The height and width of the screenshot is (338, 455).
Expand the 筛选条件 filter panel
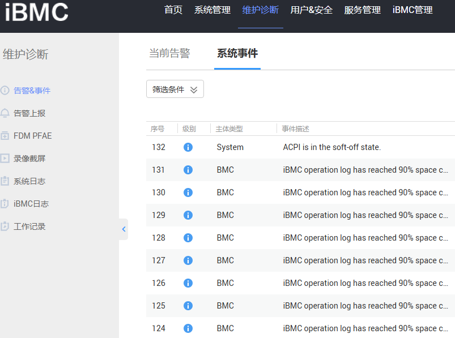(175, 89)
